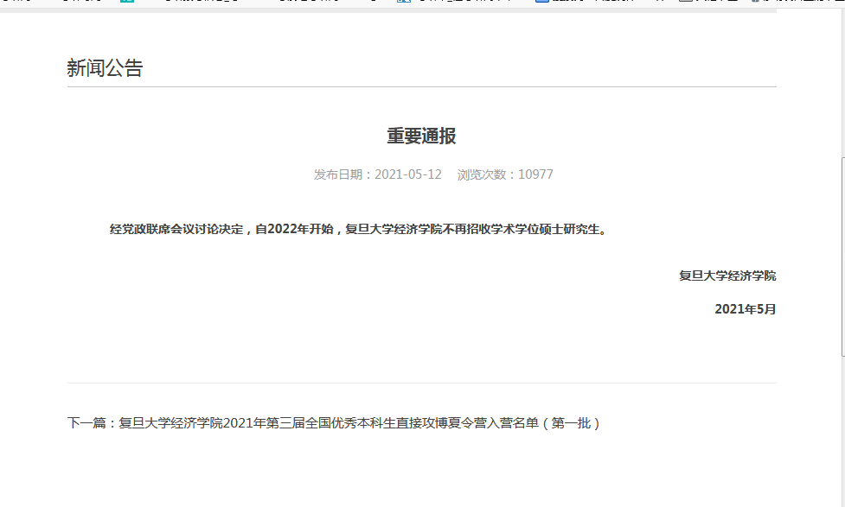
Task: Click the signature 复旦大学经济学院 under the announcement
Action: pos(727,276)
